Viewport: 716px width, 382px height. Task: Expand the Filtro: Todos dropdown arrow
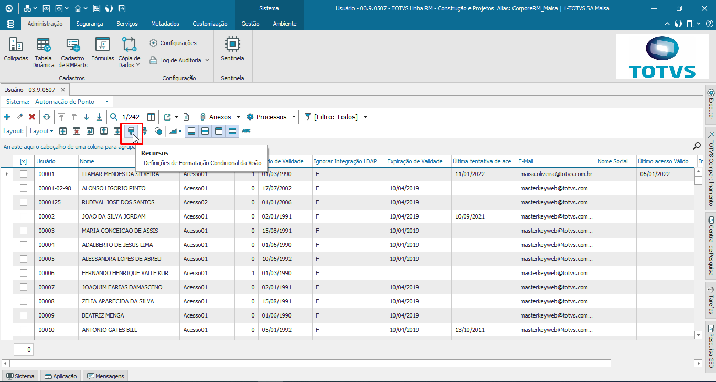(365, 117)
